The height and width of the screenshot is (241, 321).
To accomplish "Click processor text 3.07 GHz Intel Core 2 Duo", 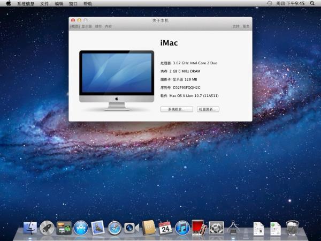I will tap(195, 63).
